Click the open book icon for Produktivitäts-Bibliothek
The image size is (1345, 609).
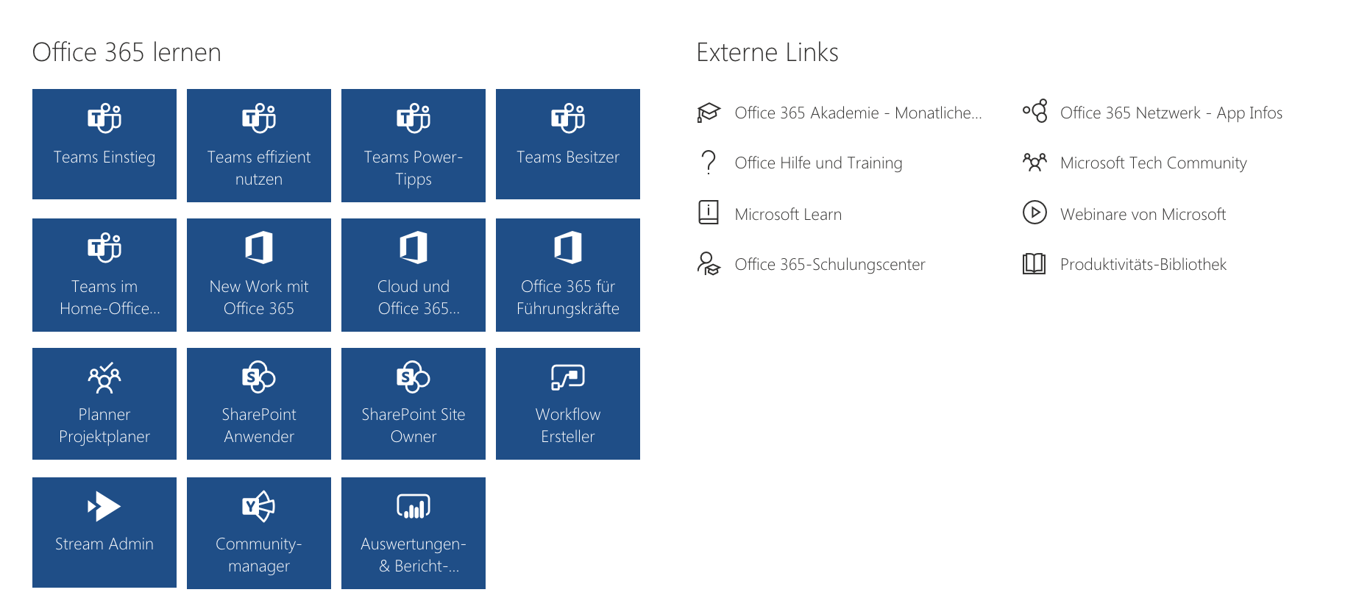click(x=1034, y=263)
